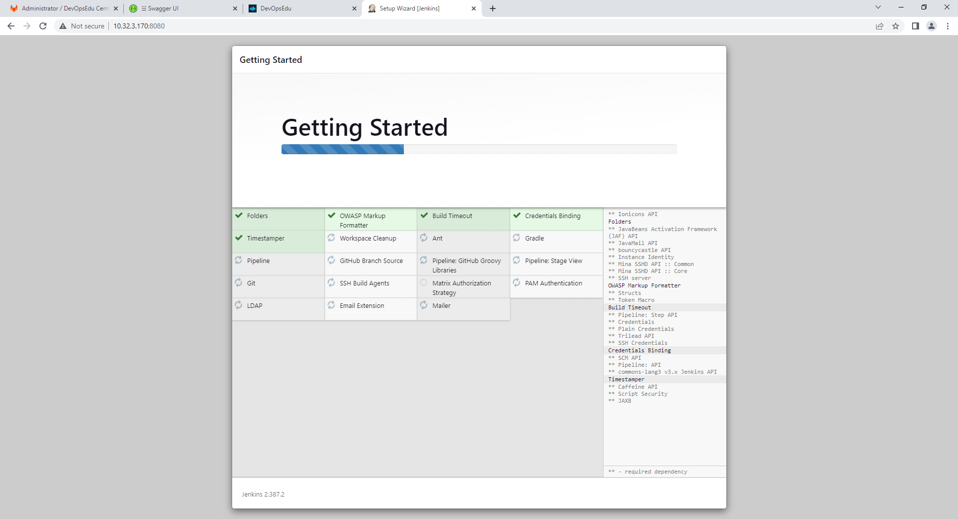Click the spinner icon next to Ant

tap(424, 238)
